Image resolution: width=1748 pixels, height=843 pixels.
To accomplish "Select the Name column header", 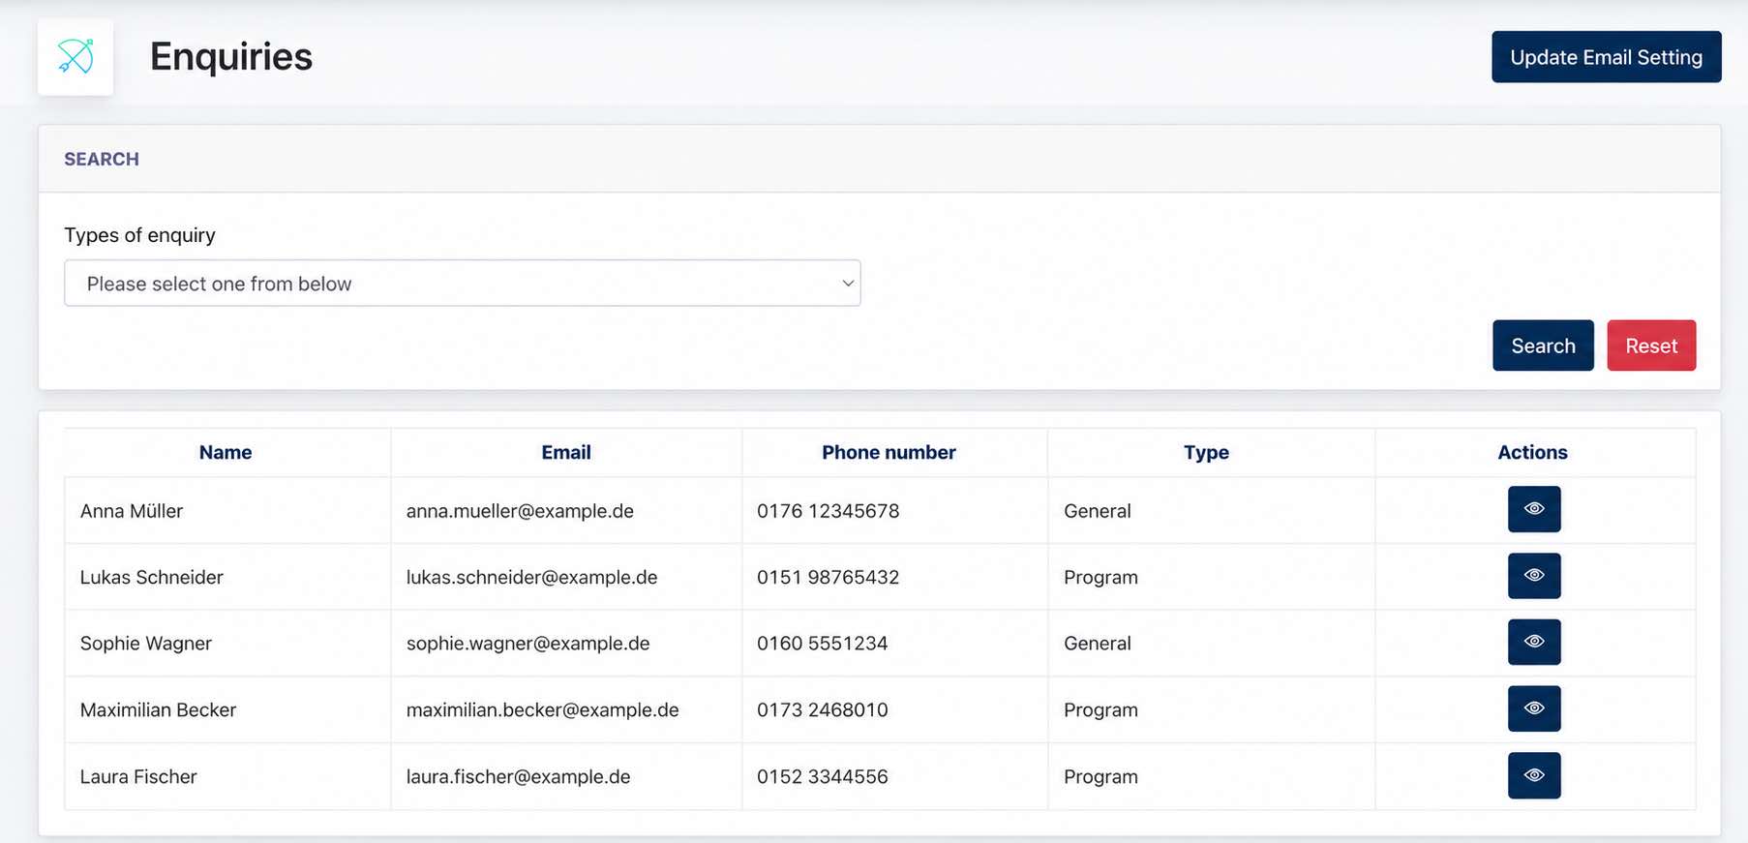I will pyautogui.click(x=226, y=452).
